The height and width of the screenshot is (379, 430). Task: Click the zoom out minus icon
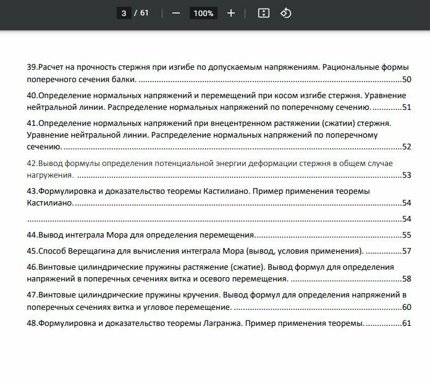[176, 13]
